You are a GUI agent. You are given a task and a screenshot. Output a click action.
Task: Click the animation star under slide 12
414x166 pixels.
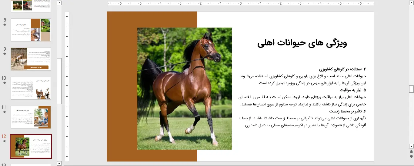click(5, 141)
